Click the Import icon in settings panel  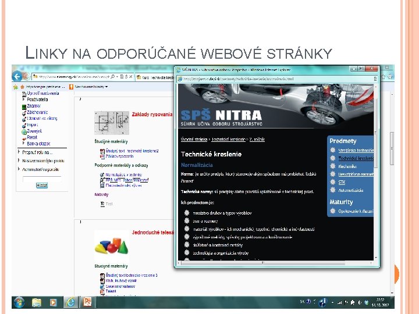pos(24,125)
